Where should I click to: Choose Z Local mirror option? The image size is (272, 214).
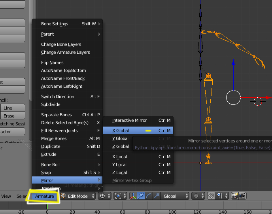pos(138,172)
